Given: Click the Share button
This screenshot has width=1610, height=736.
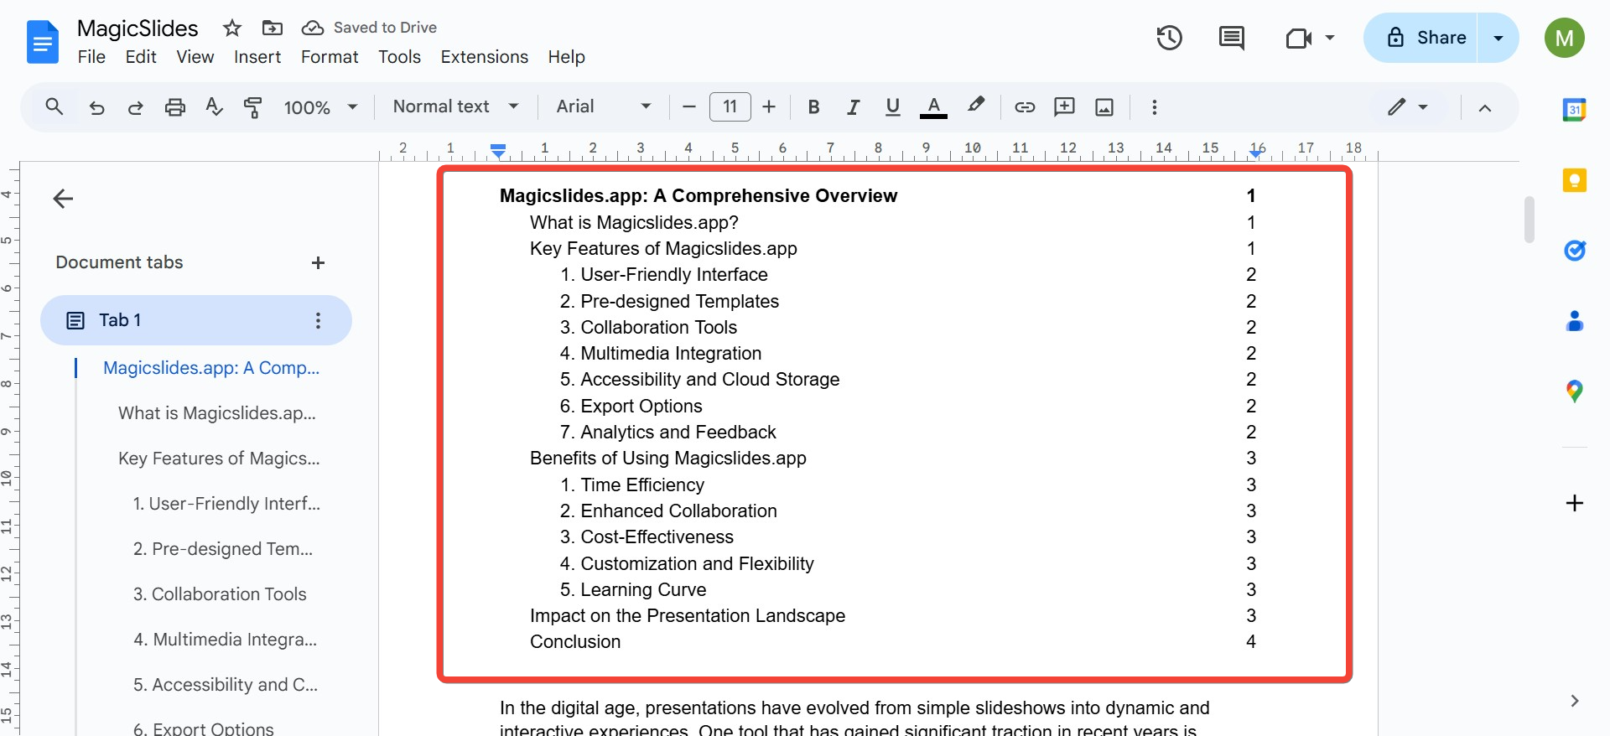Looking at the screenshot, I should 1428,38.
